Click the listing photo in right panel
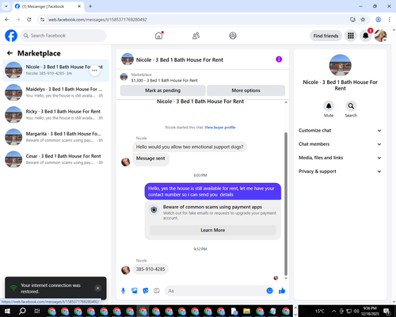396x317 pixels. coord(340,65)
